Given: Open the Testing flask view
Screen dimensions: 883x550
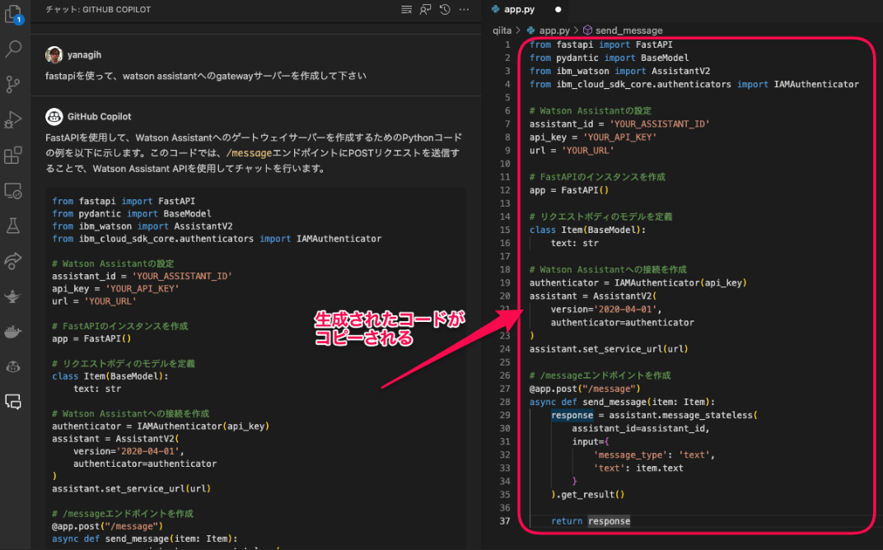Looking at the screenshot, I should click(13, 226).
